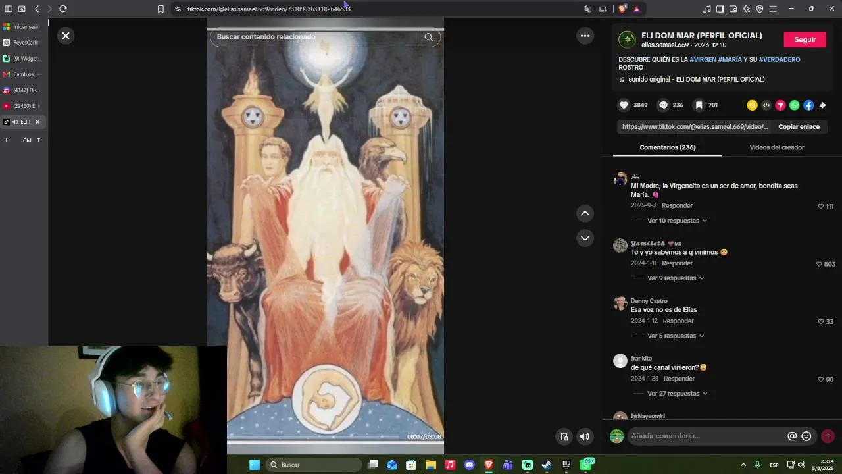
Task: Open more share options arrow
Action: coord(822,105)
